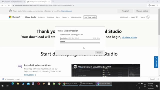Launch Microsoft Edge from the taskbar
This screenshot has height=90, width=160.
(x=13, y=84)
